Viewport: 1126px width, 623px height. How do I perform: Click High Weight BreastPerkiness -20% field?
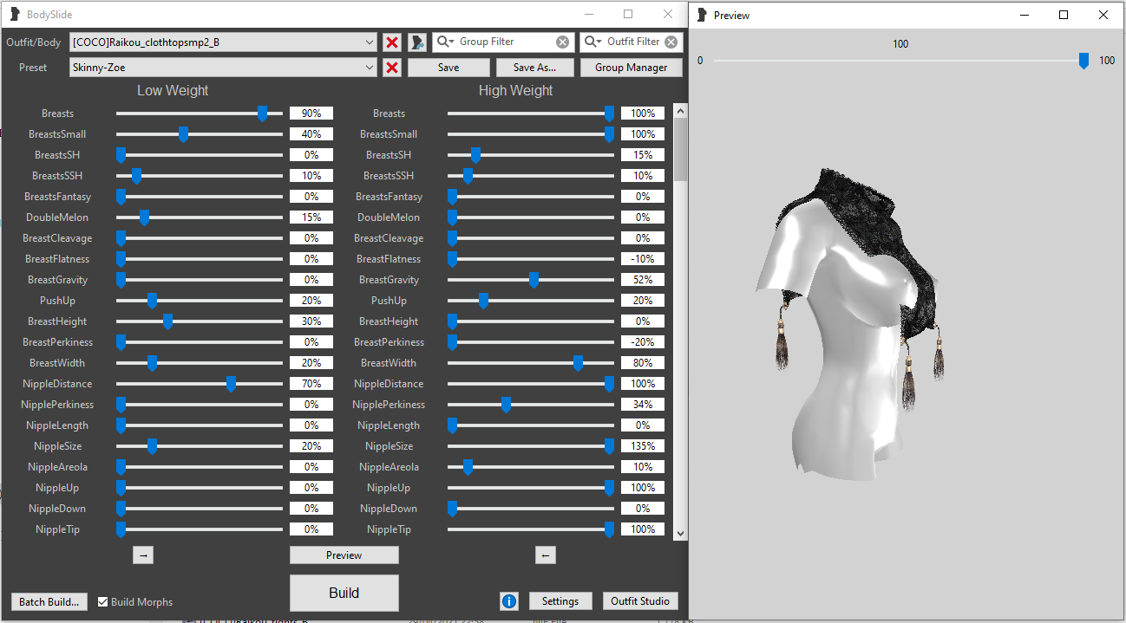pyautogui.click(x=643, y=342)
